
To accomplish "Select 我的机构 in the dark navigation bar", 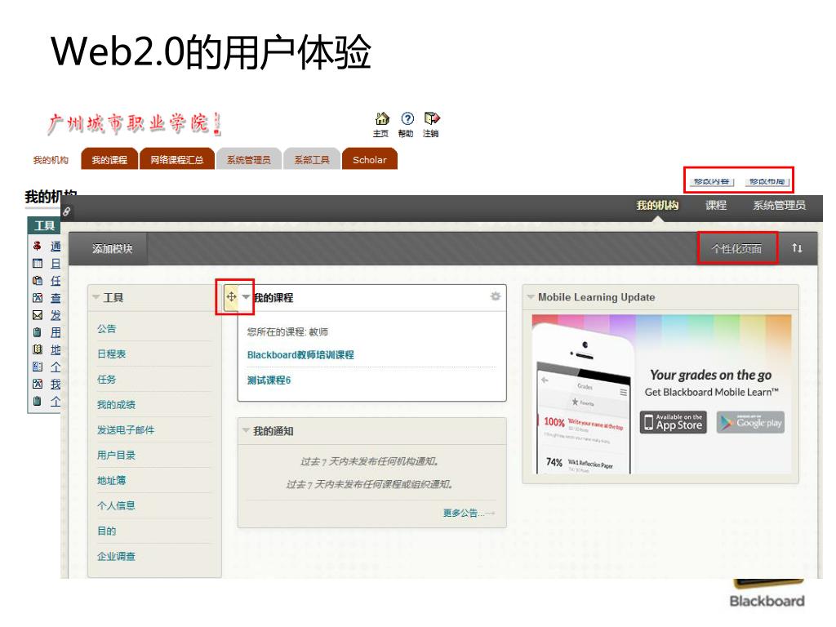I will 657,205.
